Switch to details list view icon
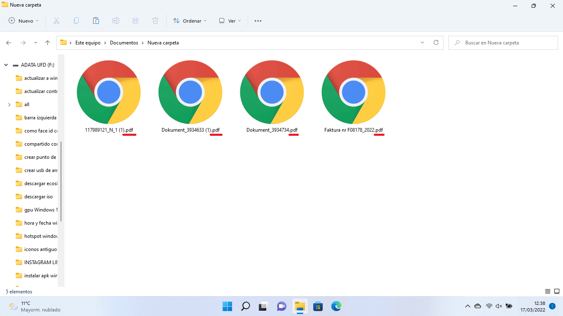563x316 pixels. 548,291
